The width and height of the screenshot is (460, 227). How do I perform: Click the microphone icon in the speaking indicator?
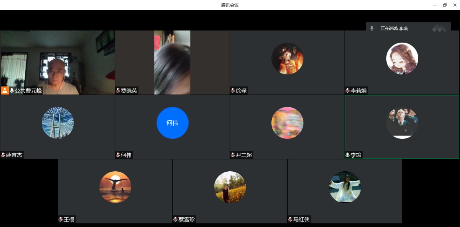pyautogui.click(x=371, y=28)
